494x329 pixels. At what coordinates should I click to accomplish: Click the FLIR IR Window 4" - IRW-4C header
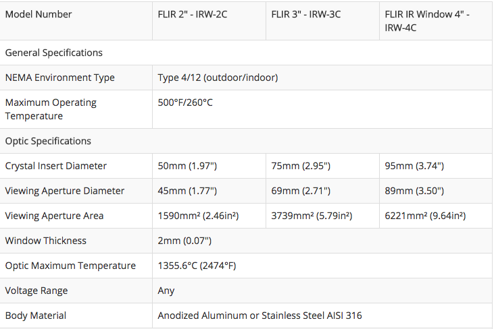point(436,21)
